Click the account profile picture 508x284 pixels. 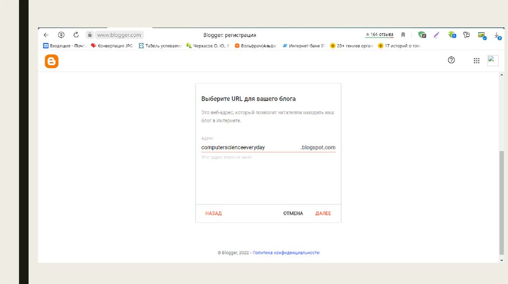(492, 60)
